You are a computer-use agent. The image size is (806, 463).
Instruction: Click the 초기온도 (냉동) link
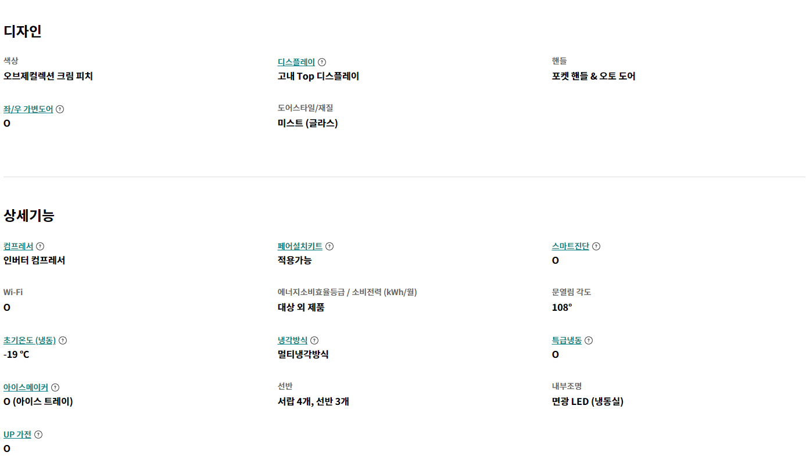(x=30, y=340)
